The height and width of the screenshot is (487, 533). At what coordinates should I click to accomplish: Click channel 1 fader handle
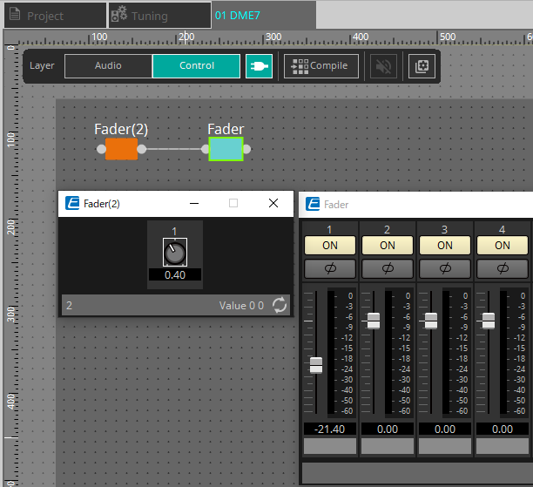coord(316,365)
